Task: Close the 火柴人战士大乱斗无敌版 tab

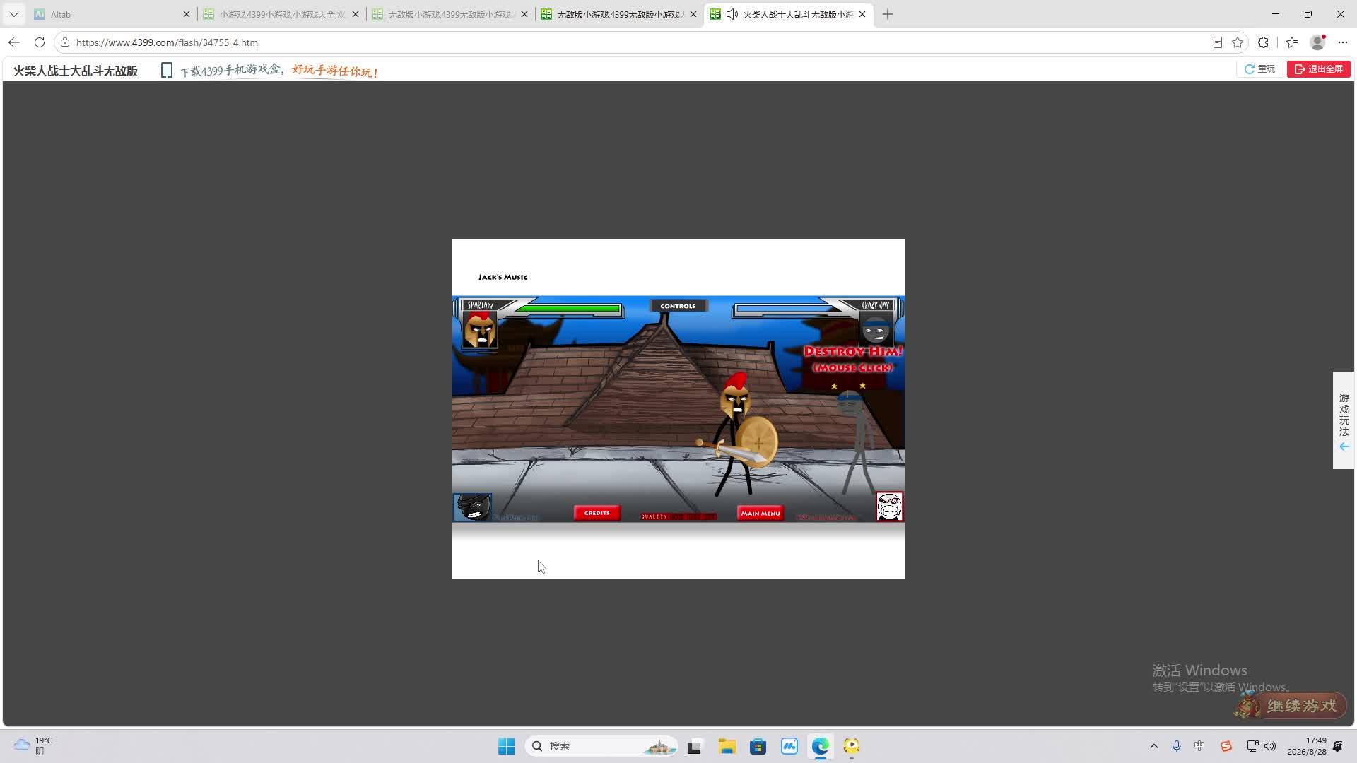Action: (x=862, y=14)
